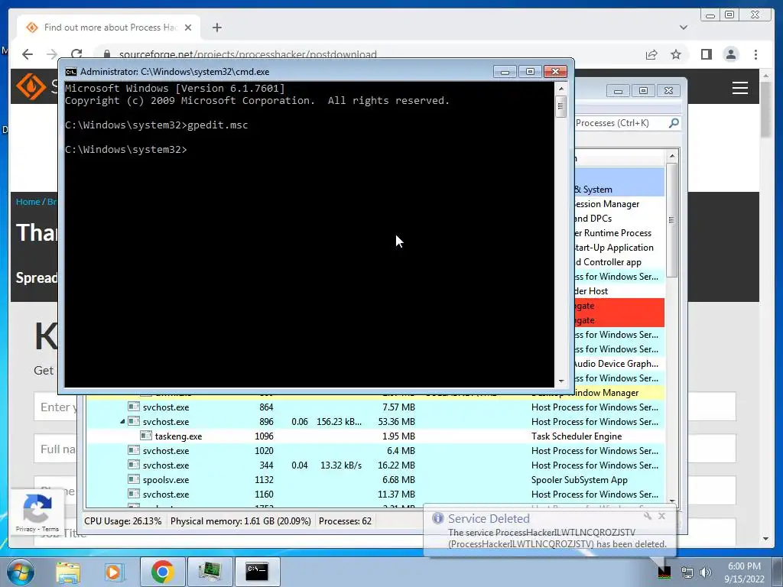Select the svchost.exe row with PID 1160

point(375,495)
